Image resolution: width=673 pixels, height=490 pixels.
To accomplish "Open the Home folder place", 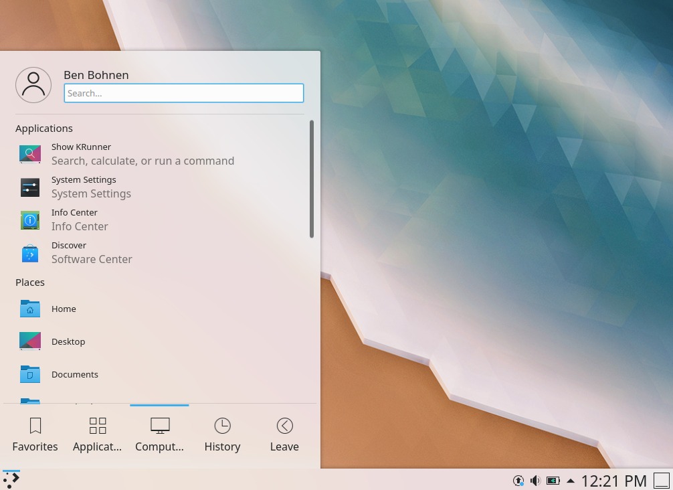I will [x=64, y=309].
